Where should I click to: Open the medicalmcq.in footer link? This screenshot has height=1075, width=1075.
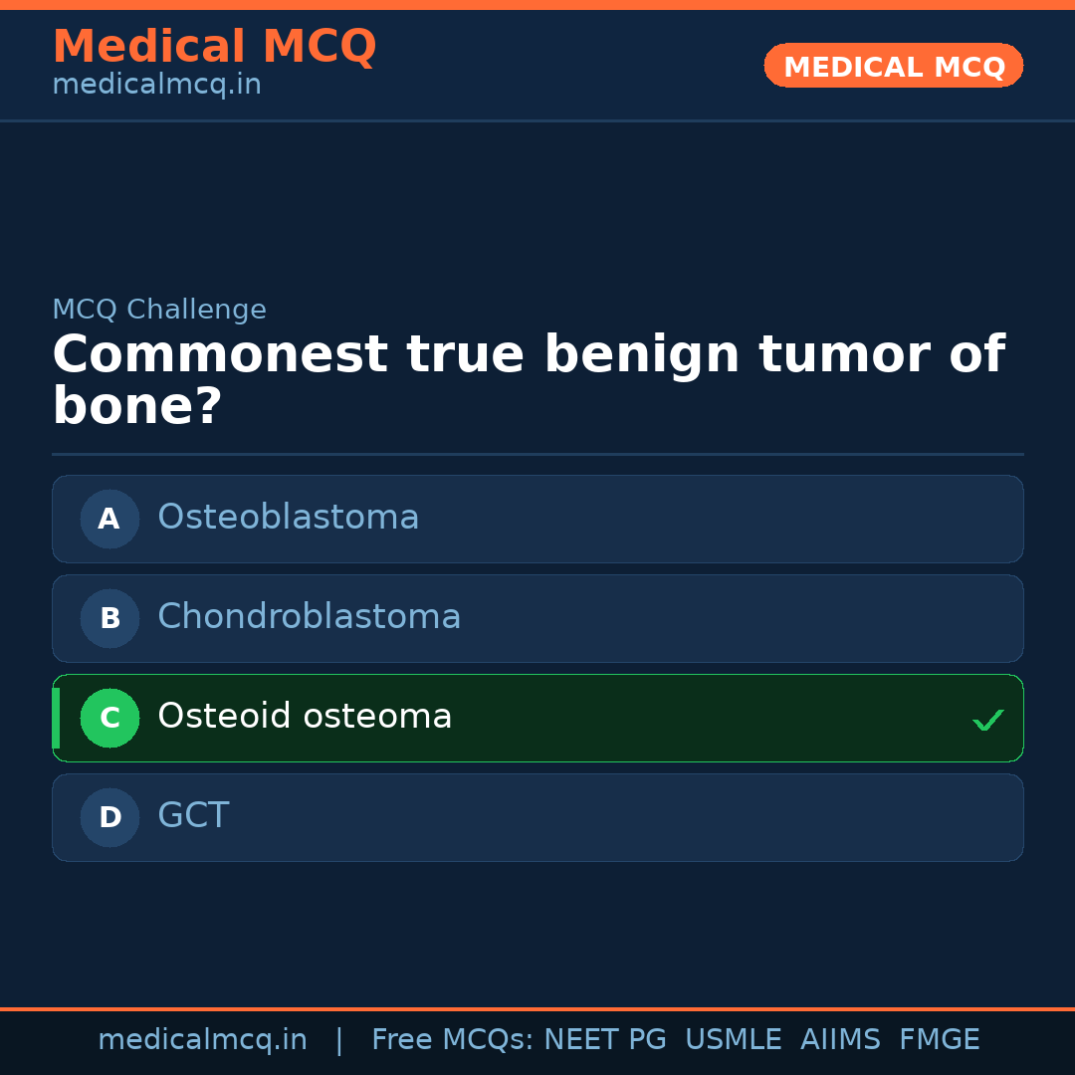click(202, 1039)
